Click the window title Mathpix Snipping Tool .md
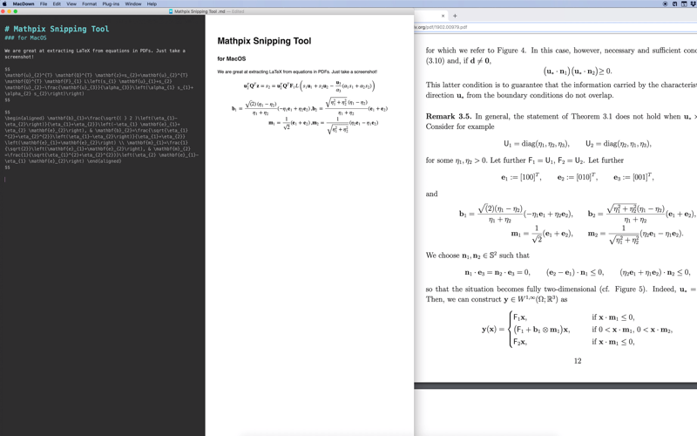This screenshot has width=697, height=436. click(200, 11)
